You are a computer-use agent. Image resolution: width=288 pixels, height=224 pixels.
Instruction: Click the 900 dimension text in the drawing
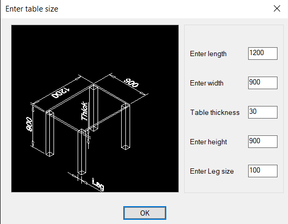[131, 83]
